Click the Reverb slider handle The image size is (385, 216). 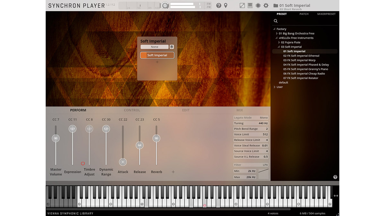tap(156, 138)
